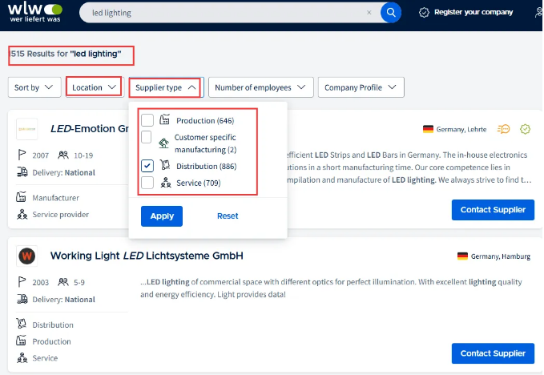Click the LED-Emotion company logo thumbnail
The image size is (544, 375).
27,129
